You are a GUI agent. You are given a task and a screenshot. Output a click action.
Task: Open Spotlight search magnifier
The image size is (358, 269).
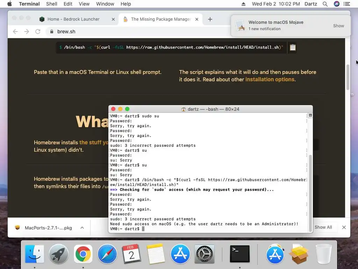tap(325, 4)
